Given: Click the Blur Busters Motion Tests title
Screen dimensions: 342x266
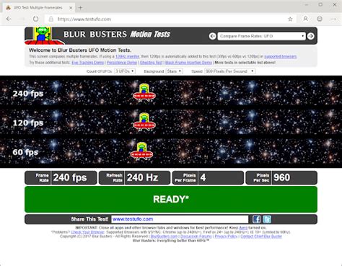Looking at the screenshot, I should point(117,35).
